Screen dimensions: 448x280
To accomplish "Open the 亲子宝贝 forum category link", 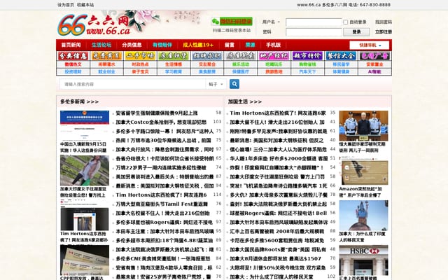I will [x=140, y=71].
